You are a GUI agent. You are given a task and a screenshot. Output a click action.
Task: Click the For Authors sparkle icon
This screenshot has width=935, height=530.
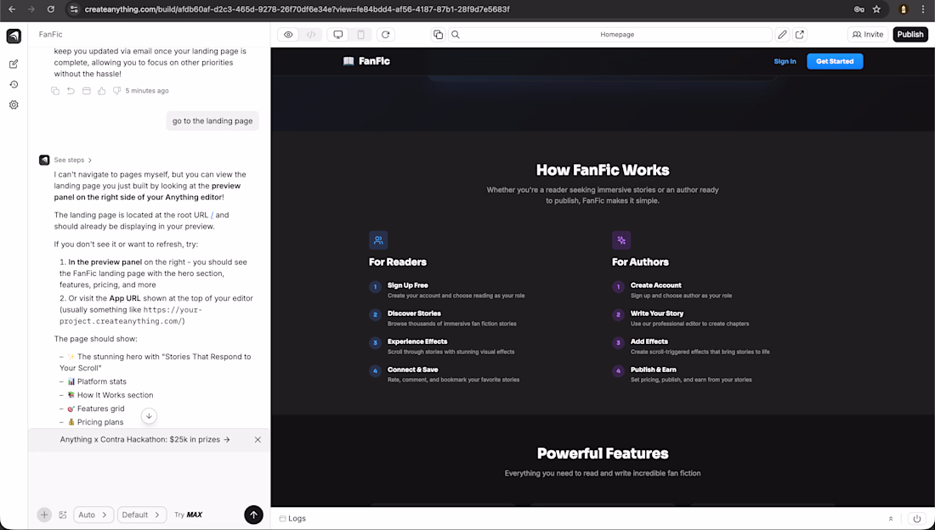tap(621, 240)
